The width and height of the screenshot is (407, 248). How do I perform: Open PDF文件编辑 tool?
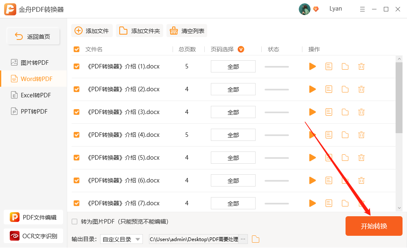(x=33, y=217)
